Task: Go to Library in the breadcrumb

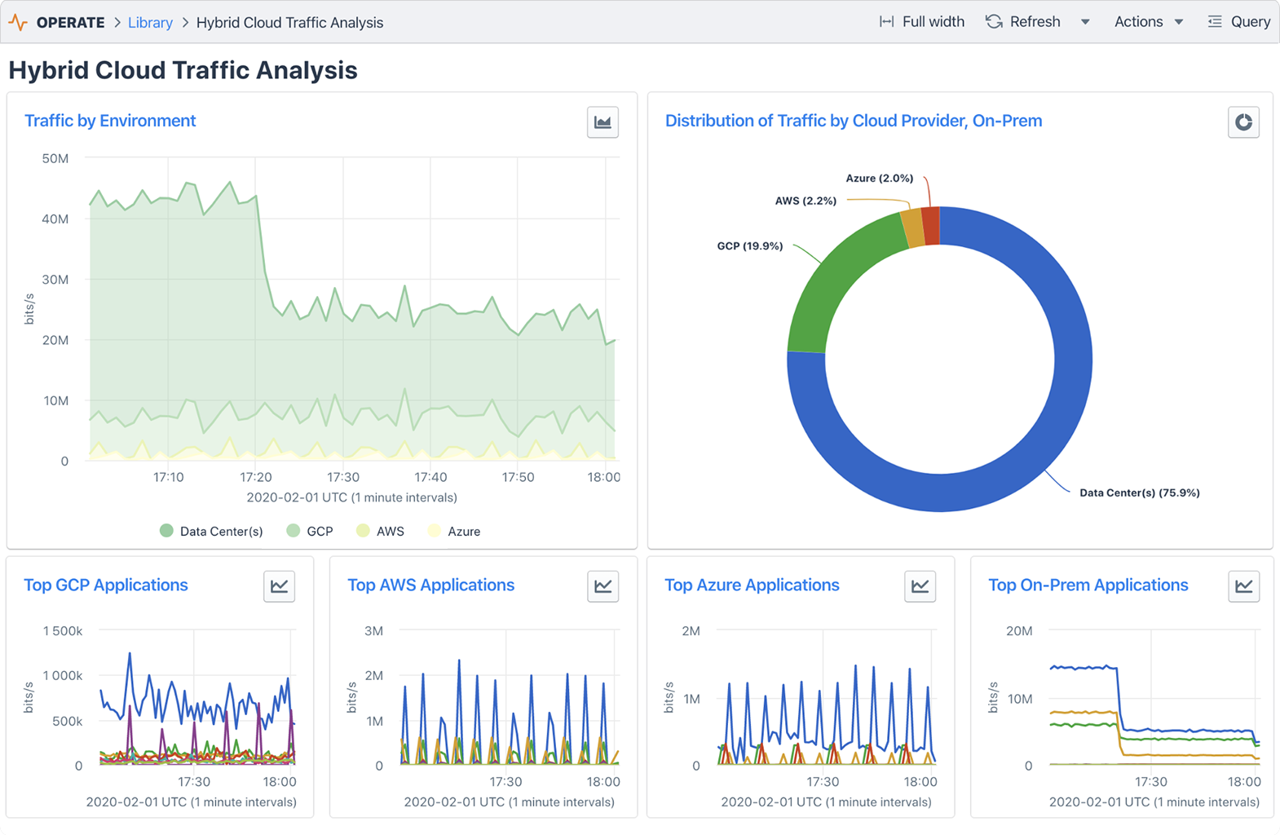Action: (150, 22)
